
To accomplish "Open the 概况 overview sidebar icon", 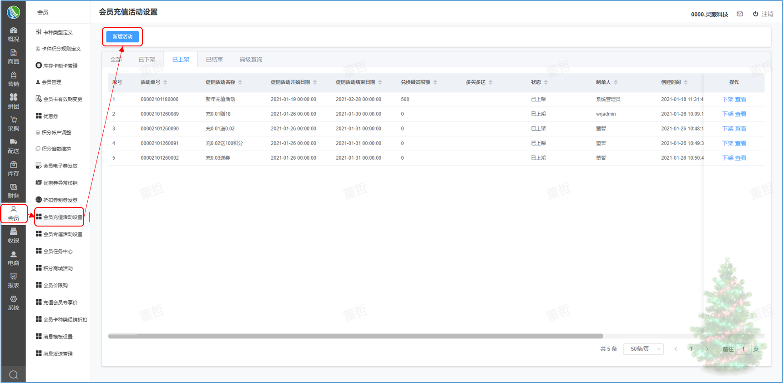I will click(13, 34).
